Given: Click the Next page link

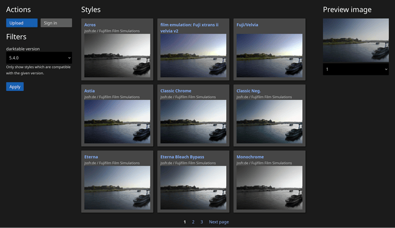Looking at the screenshot, I should (219, 222).
